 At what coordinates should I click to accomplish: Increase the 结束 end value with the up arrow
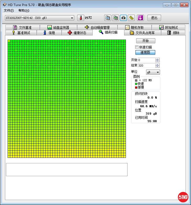point(157,64)
